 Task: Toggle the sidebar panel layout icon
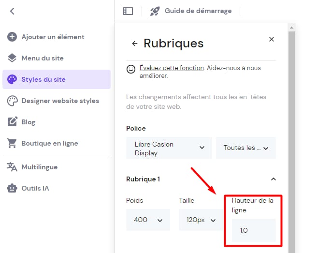click(128, 11)
